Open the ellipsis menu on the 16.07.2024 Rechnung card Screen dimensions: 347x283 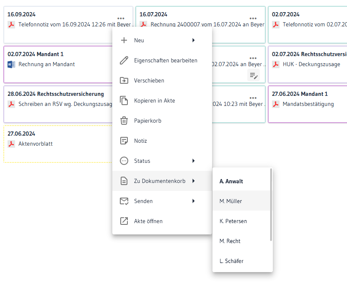click(x=253, y=18)
